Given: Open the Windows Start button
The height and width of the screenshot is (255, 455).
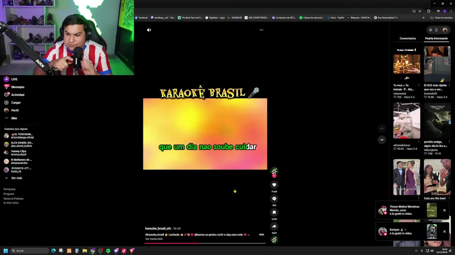Looking at the screenshot, I should pos(6,251).
